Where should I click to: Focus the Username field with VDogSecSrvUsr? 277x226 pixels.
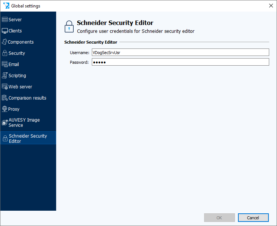click(180, 52)
